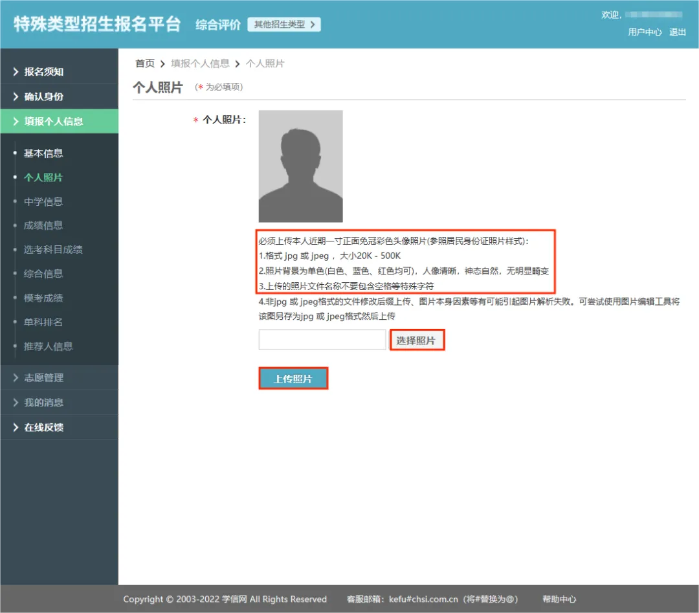Open 在线反馈 in the sidebar
Viewport: 699px width, 613px height.
[x=44, y=427]
